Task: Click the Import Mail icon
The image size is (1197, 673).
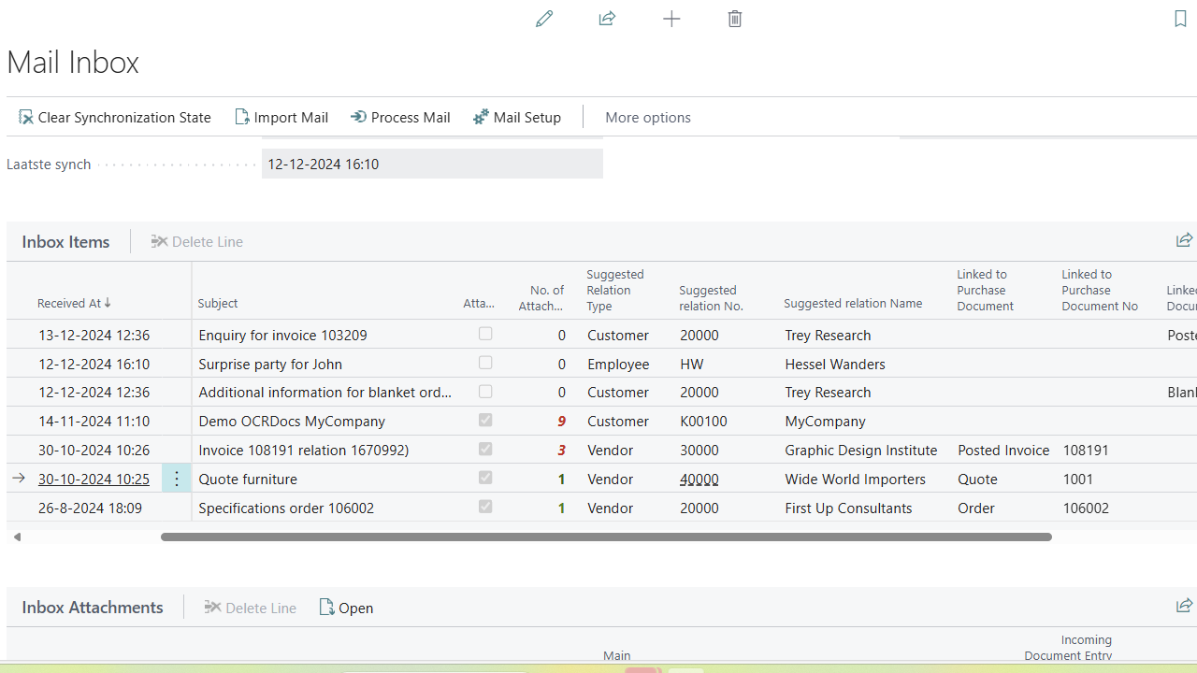Action: tap(242, 117)
